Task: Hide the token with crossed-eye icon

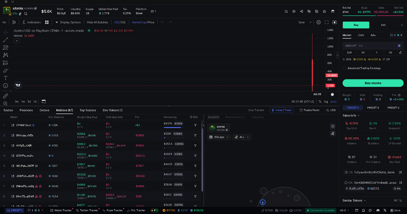Action: click(309, 11)
